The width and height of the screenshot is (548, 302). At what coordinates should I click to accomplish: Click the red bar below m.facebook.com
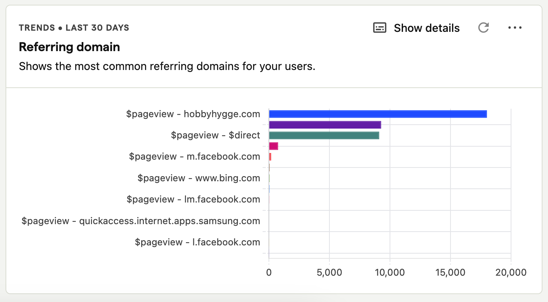[x=270, y=157]
